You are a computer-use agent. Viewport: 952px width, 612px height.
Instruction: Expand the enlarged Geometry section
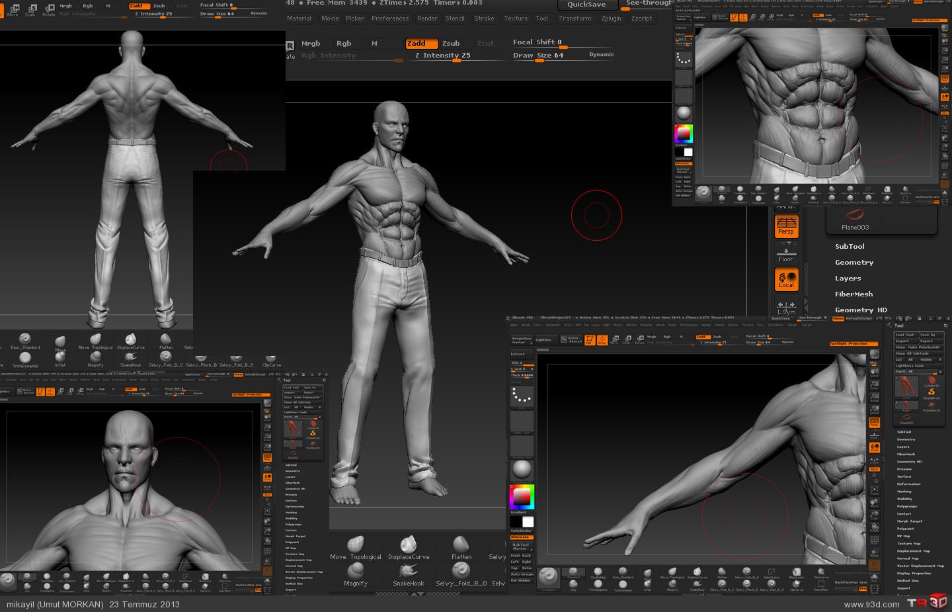tap(854, 262)
